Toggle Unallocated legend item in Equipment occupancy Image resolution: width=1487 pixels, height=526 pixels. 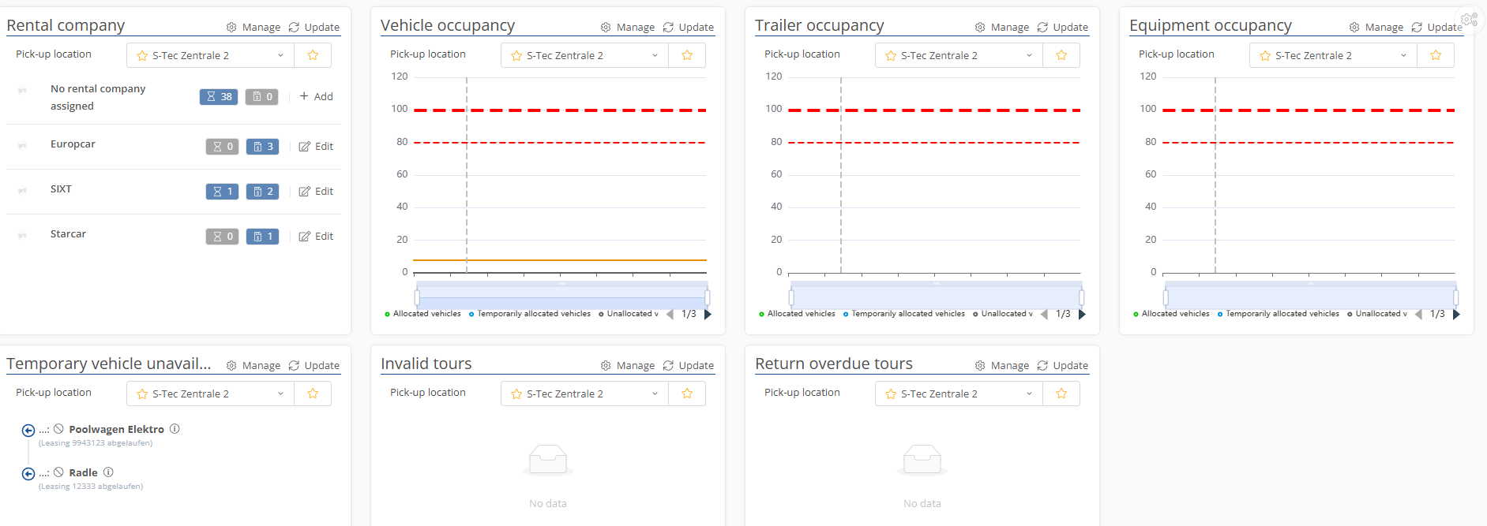(1376, 314)
